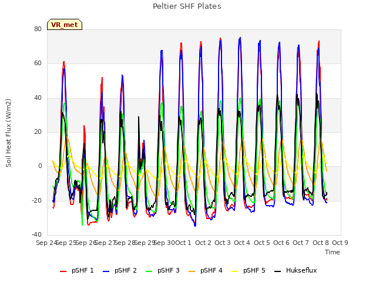This screenshot has height=282, width=376.
Task: Click the Oct 5 date tick
Action: [x=262, y=243]
